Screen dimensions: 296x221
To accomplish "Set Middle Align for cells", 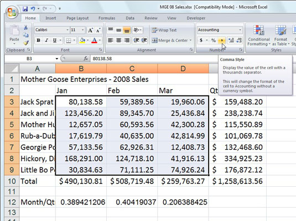I will [x=119, y=30].
